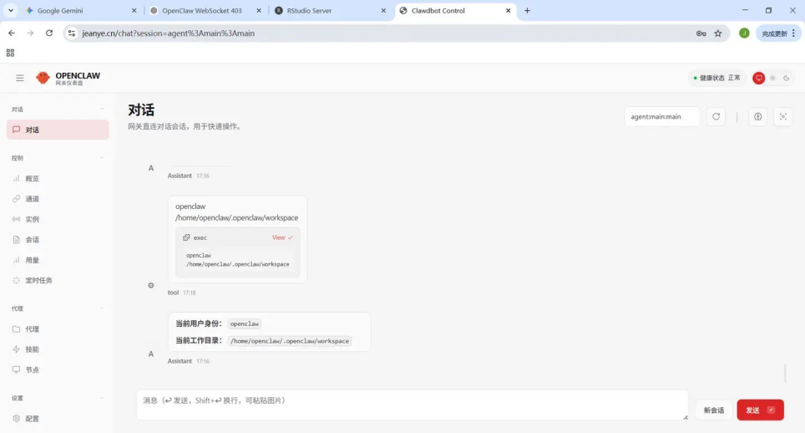Switch to dark theme with moon icon
The height and width of the screenshot is (433, 805).
pos(786,78)
